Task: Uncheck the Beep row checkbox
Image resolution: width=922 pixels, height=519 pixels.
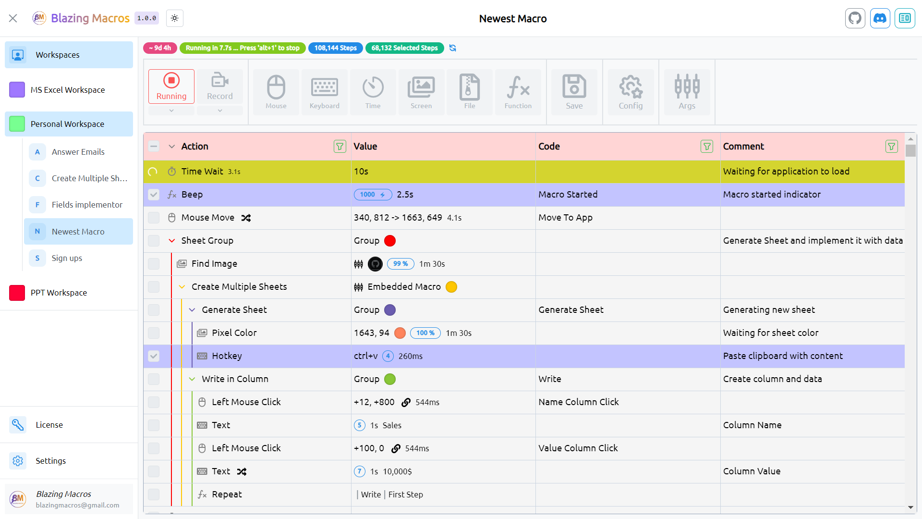Action: pos(154,195)
